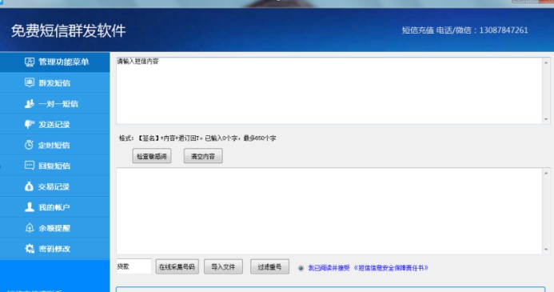Toggle the 我已阅读并接受 radio button
This screenshot has width=554, height=292.
click(x=301, y=268)
